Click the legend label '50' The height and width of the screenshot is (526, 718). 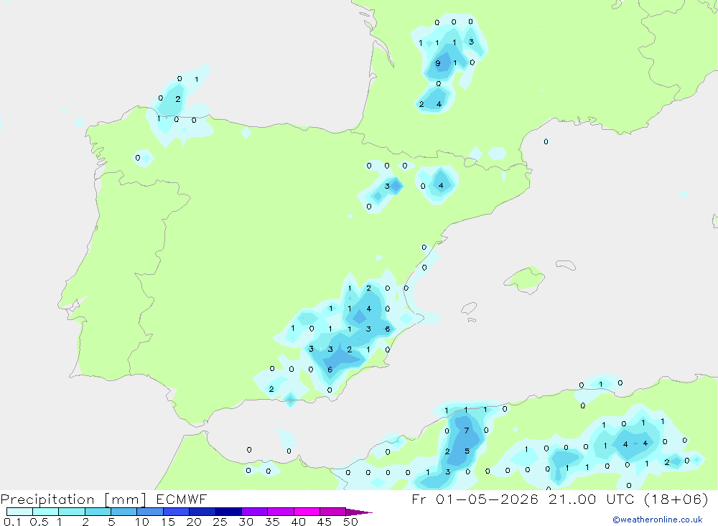tap(351, 522)
